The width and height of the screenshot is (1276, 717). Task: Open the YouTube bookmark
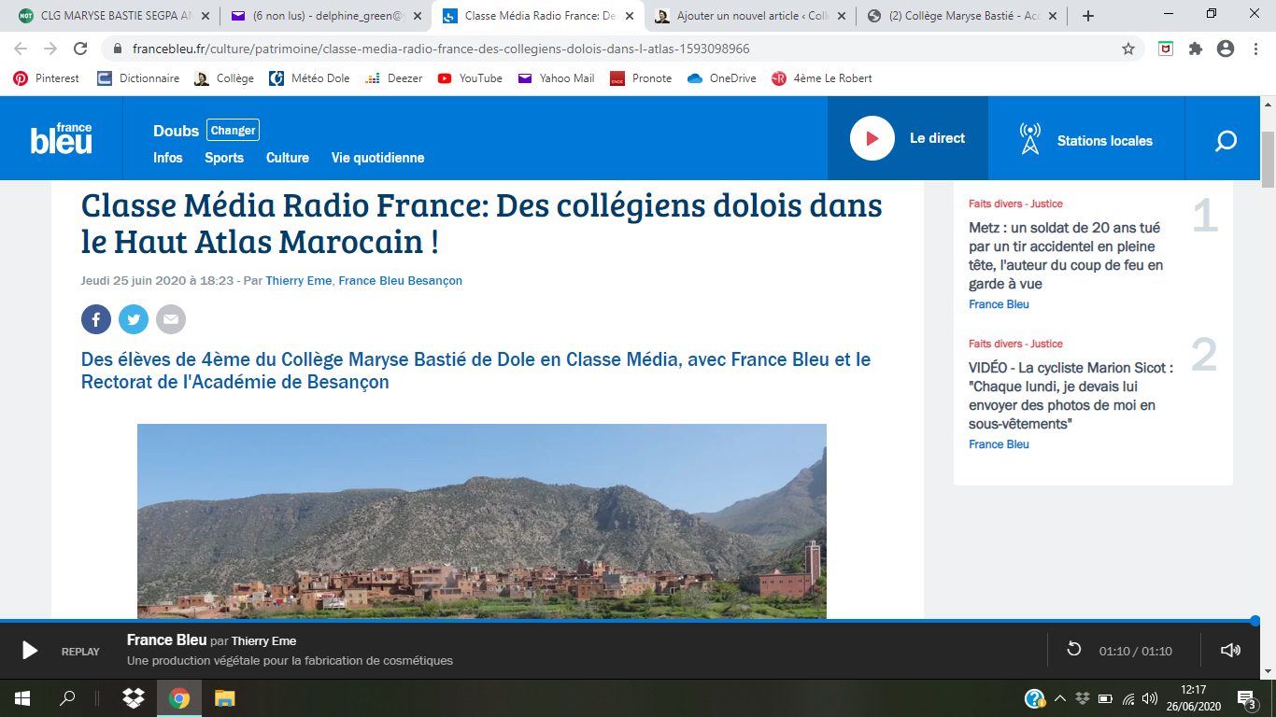pos(470,78)
